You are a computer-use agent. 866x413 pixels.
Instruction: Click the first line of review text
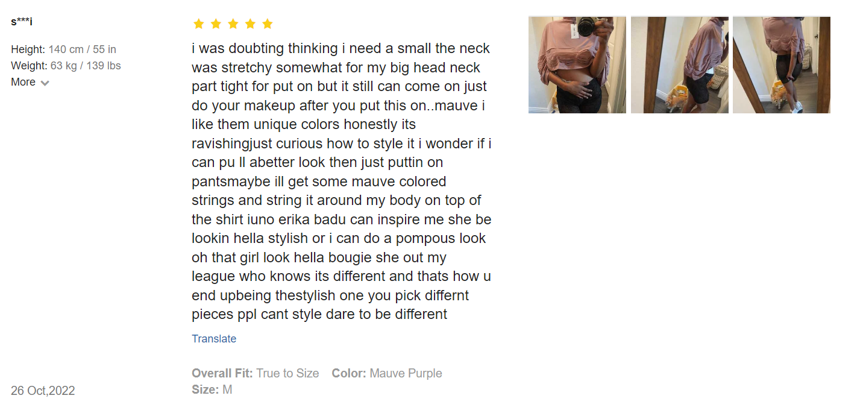[x=340, y=48]
